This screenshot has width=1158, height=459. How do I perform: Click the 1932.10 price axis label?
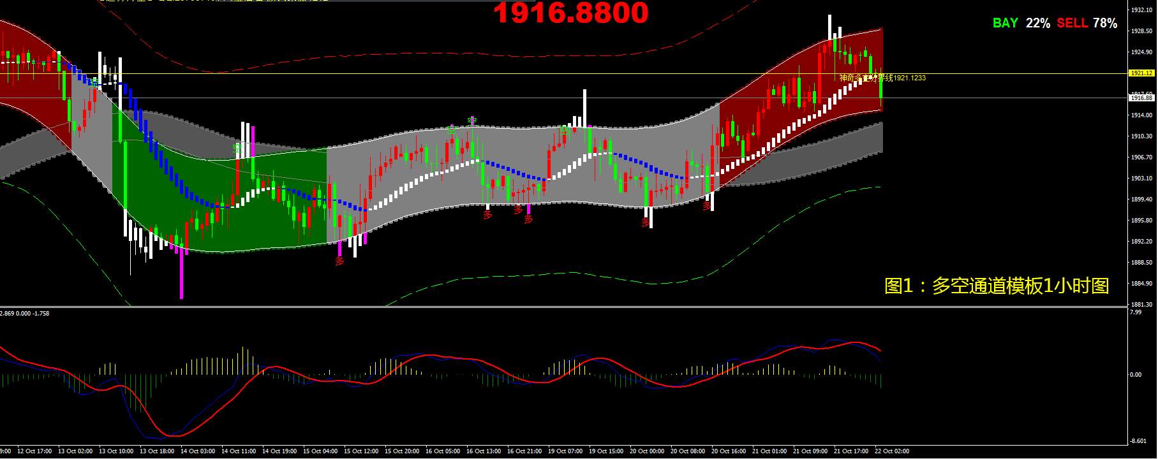[x=1141, y=10]
